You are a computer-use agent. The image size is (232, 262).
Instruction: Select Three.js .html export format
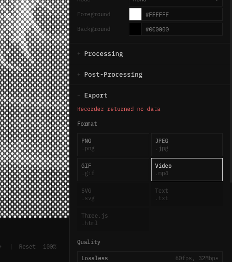(113, 219)
